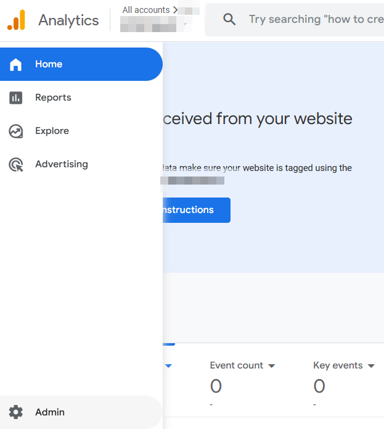Click the Admin gear icon
This screenshot has height=429, width=384.
[x=16, y=412]
